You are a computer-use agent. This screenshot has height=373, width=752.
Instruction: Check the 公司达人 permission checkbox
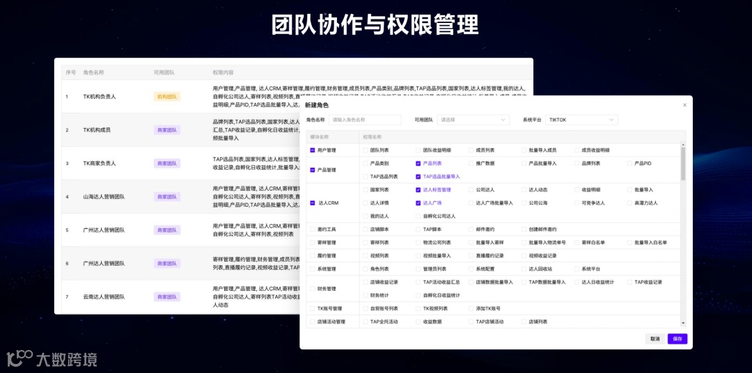[471, 190]
